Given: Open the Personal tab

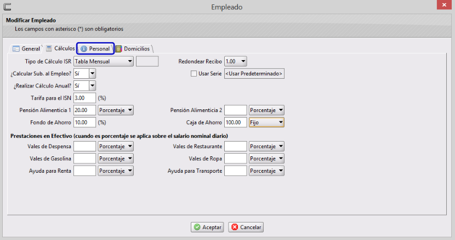Looking at the screenshot, I should pyautogui.click(x=95, y=49).
